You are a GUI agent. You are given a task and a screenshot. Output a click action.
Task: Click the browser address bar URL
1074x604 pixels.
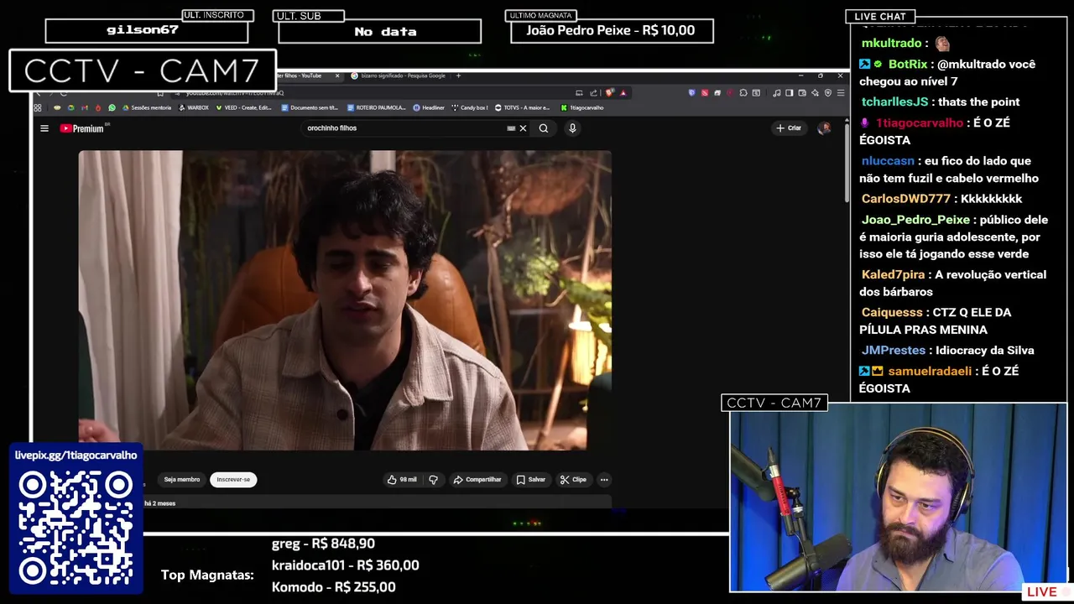point(235,92)
